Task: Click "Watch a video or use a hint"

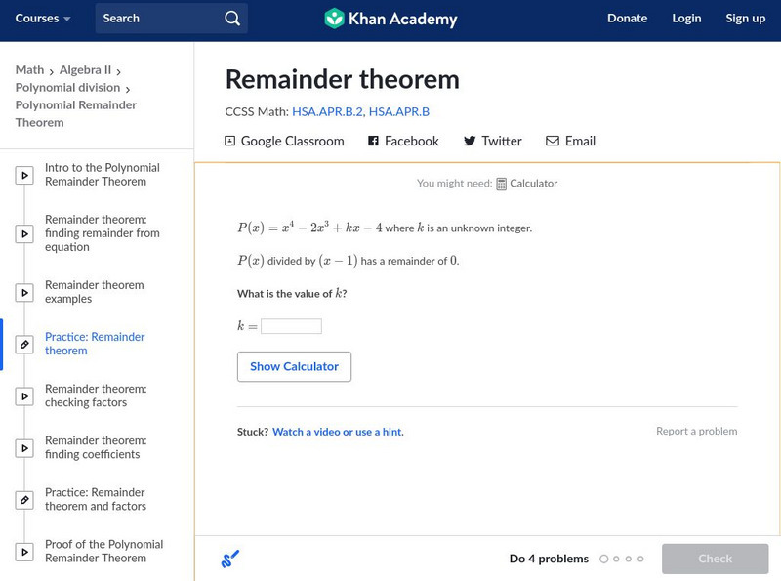Action: pos(338,432)
